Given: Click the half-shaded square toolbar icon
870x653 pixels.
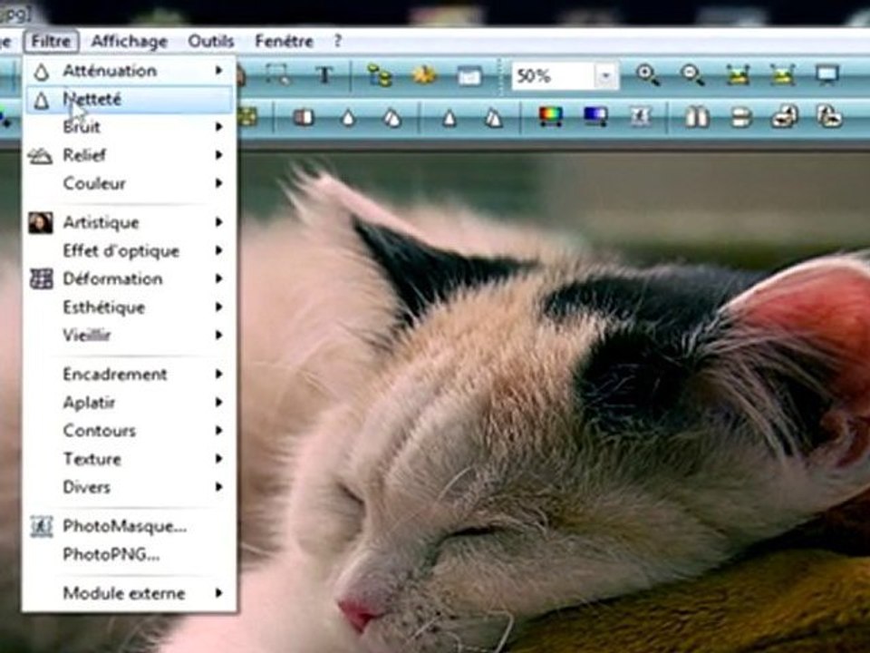Looking at the screenshot, I should (x=304, y=117).
